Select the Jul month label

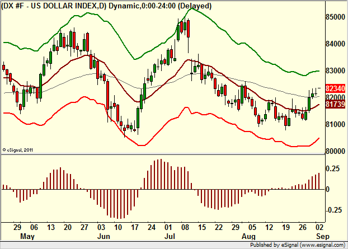tap(170, 236)
